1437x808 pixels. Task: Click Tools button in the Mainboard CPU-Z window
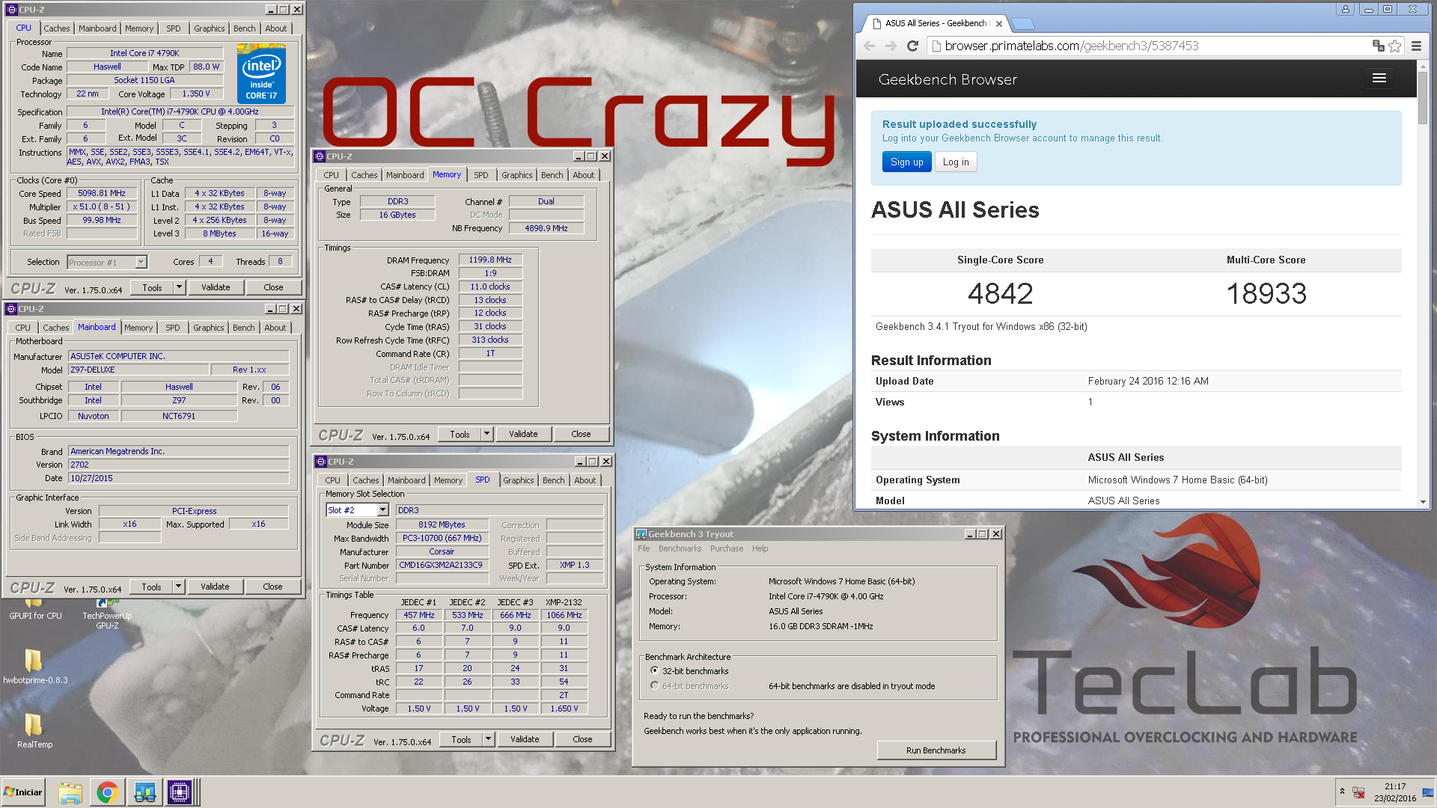coord(152,587)
